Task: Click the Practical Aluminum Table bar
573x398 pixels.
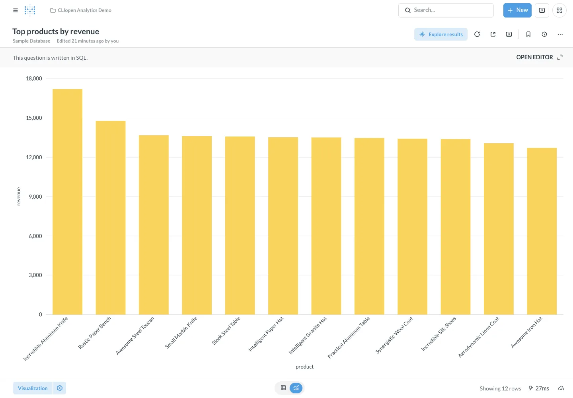Action: 369,226
